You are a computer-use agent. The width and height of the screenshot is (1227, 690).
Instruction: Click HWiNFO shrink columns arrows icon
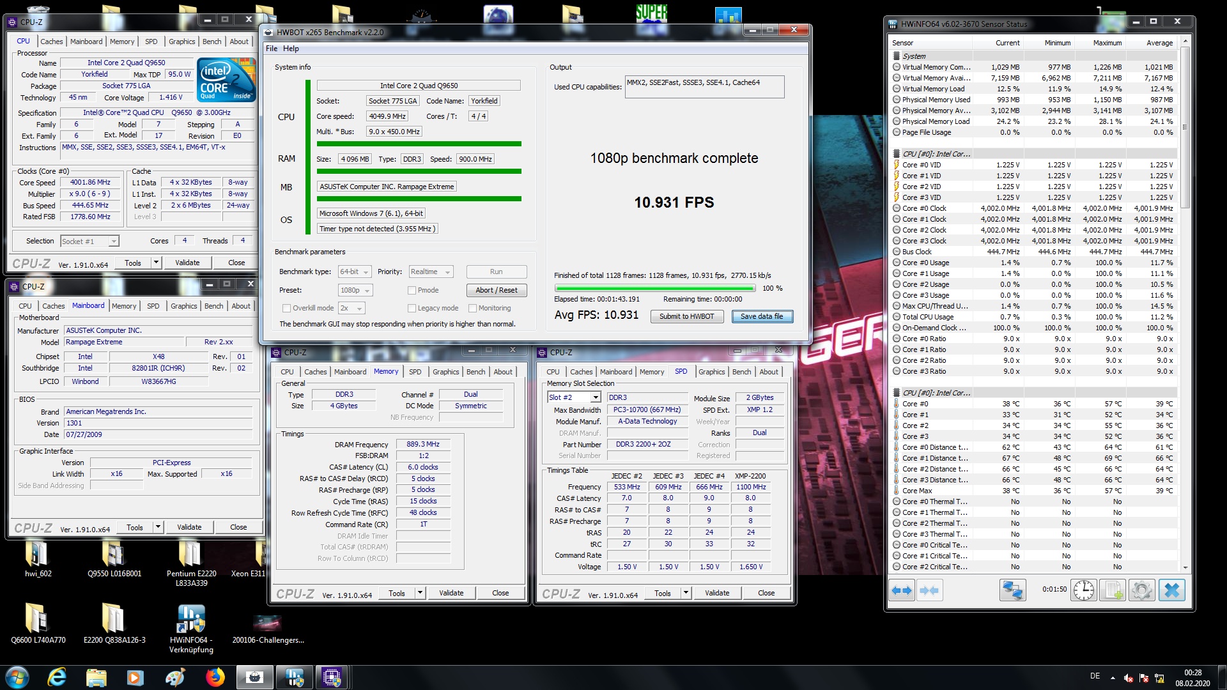coord(930,590)
